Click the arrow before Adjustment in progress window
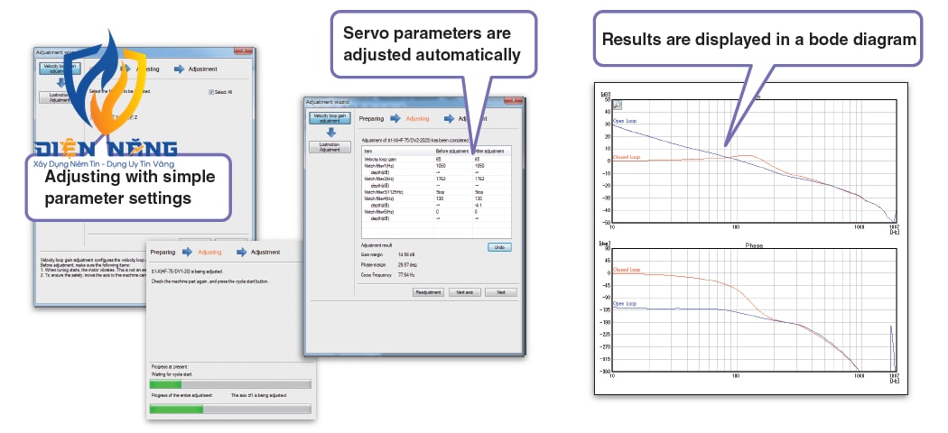 pos(242,251)
